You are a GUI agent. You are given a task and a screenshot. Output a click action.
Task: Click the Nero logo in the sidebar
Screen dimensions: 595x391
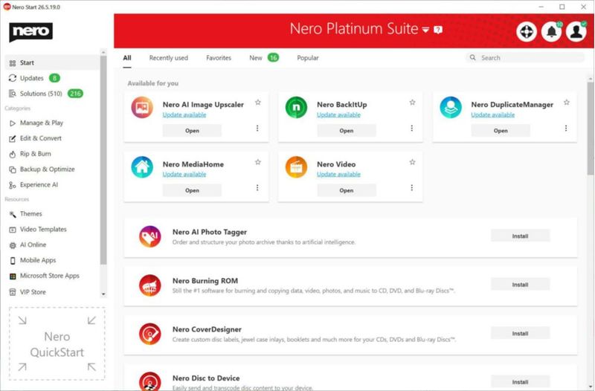30,31
